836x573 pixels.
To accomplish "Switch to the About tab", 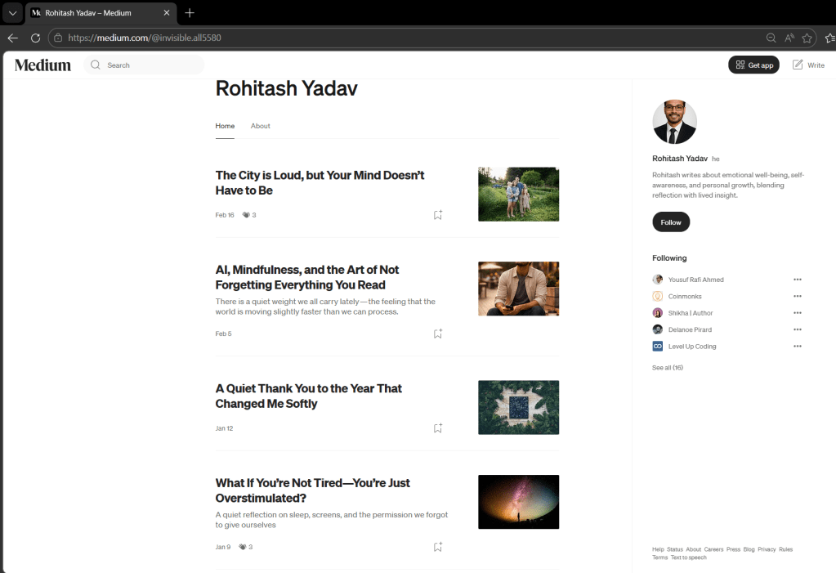I will [x=260, y=126].
